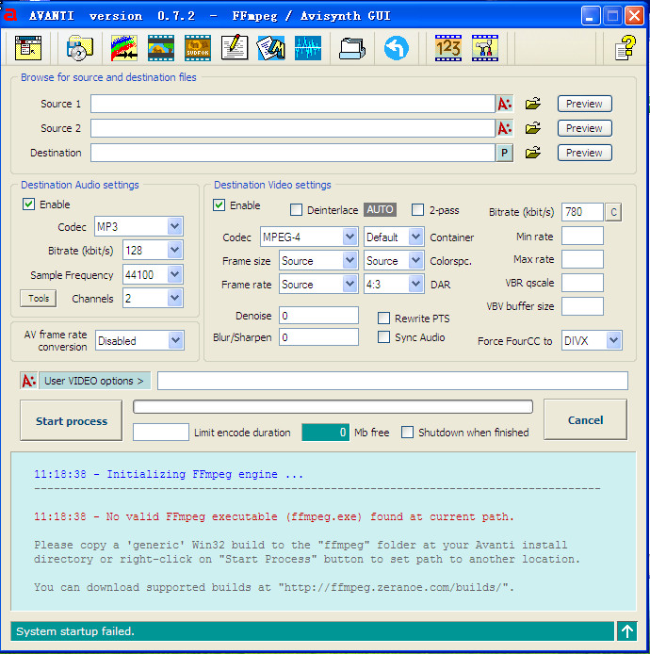Enable Shutdown when finished checkbox
Viewport: 650px width, 654px height.
click(x=407, y=433)
